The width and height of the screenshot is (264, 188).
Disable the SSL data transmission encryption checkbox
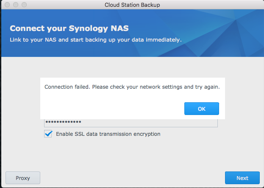click(48, 134)
